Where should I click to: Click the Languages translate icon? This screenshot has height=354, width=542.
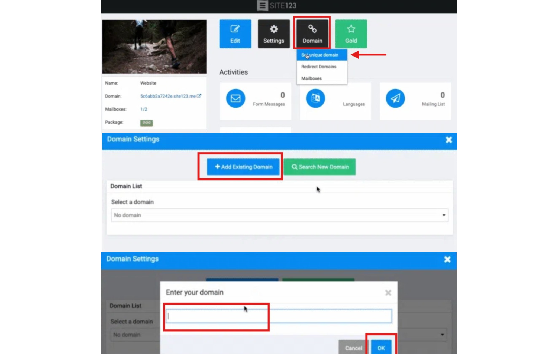[315, 98]
